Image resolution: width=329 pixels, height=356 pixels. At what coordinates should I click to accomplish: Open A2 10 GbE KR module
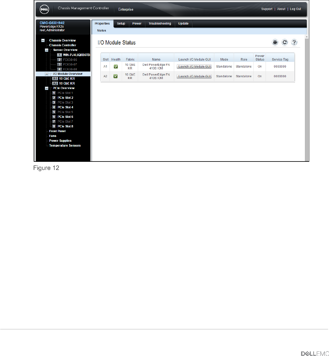[67, 83]
